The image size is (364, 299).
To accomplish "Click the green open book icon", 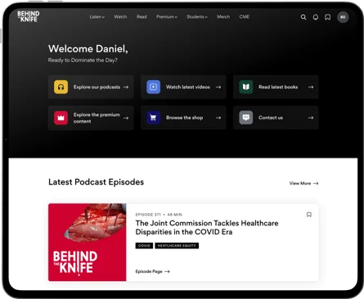I will [246, 87].
